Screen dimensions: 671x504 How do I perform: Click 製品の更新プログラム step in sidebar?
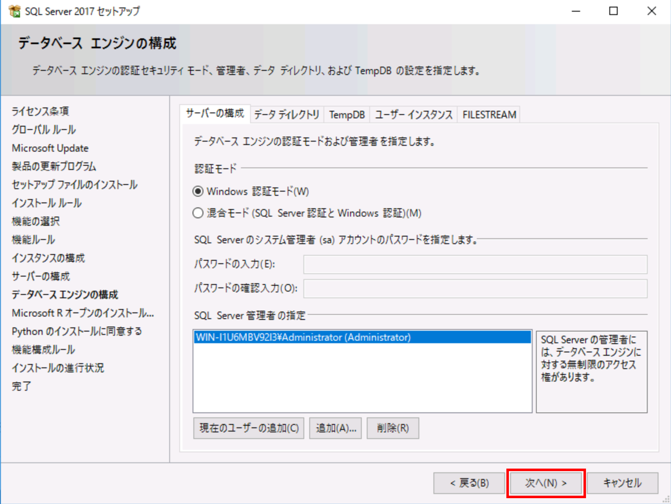(54, 166)
